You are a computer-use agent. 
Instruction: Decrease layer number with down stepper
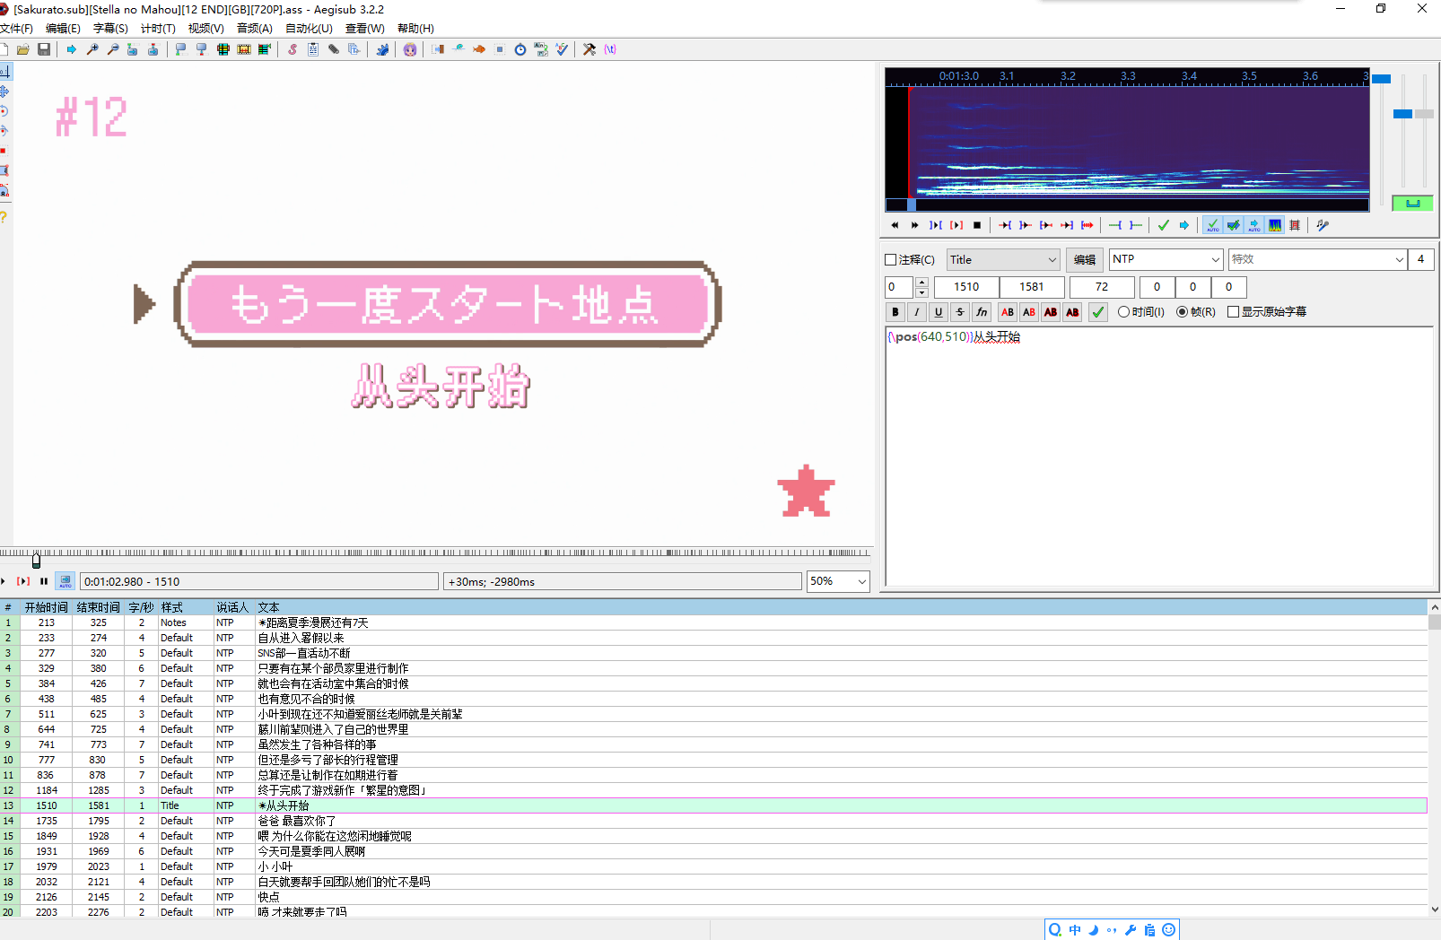pyautogui.click(x=921, y=292)
